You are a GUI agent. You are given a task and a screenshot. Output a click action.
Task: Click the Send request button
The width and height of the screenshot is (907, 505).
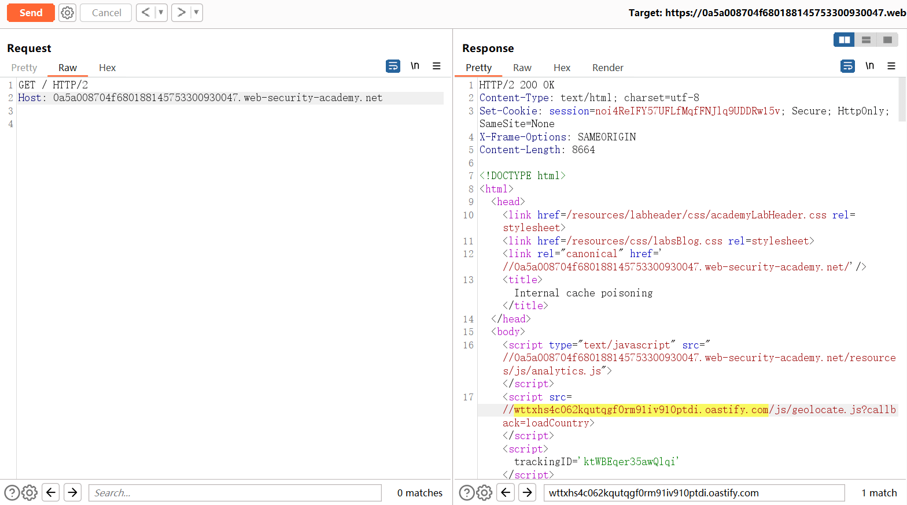(31, 13)
